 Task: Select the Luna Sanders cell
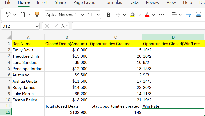tap(28, 62)
